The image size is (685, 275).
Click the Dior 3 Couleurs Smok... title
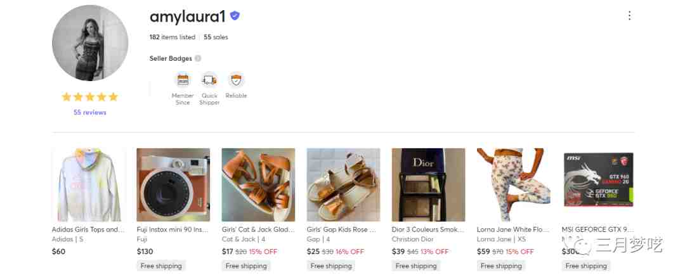428,229
